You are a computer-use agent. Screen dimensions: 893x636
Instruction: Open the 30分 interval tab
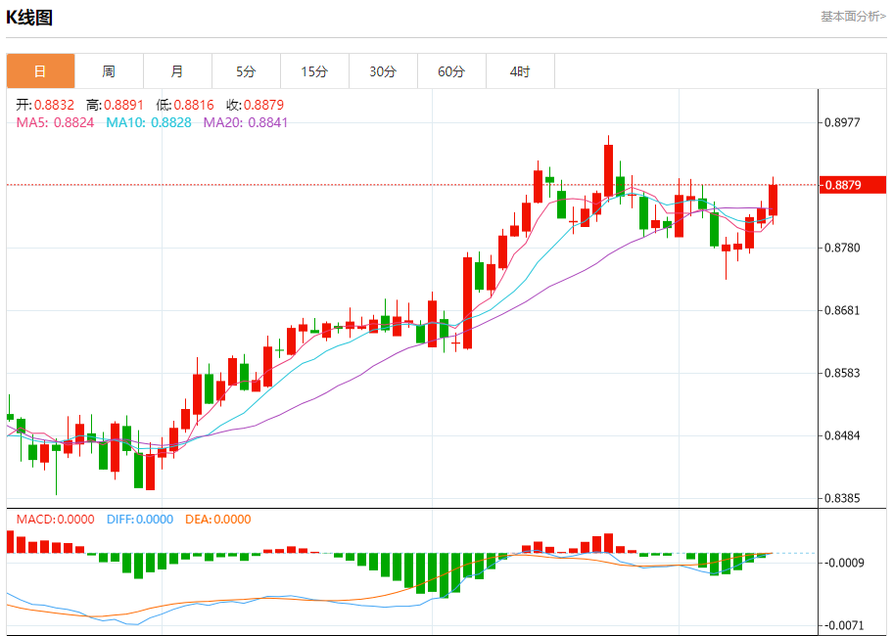click(383, 71)
